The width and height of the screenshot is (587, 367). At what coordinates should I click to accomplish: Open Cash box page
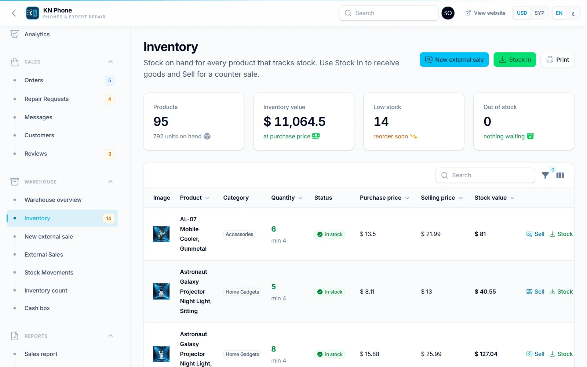tap(62, 308)
